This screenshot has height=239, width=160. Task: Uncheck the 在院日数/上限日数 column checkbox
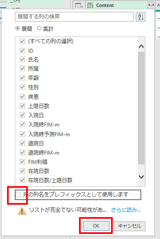coord(22,180)
